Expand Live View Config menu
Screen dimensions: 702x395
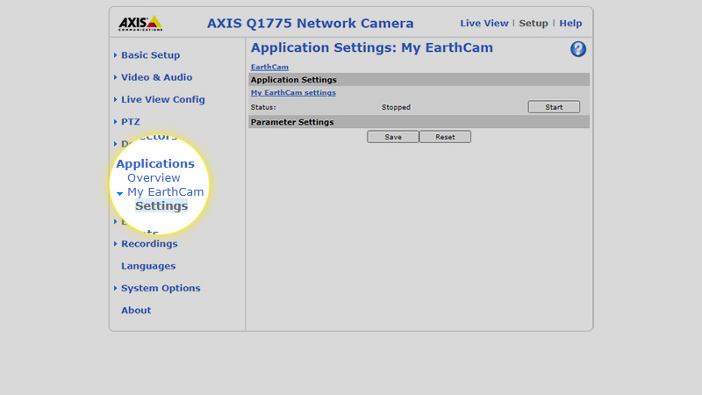coord(163,99)
